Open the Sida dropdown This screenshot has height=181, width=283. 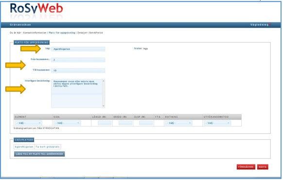point(67,123)
